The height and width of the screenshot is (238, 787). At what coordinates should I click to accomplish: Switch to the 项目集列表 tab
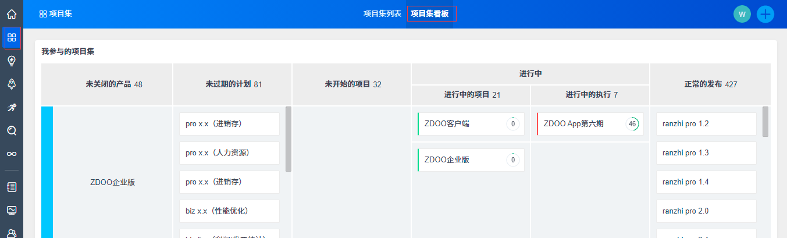click(382, 13)
